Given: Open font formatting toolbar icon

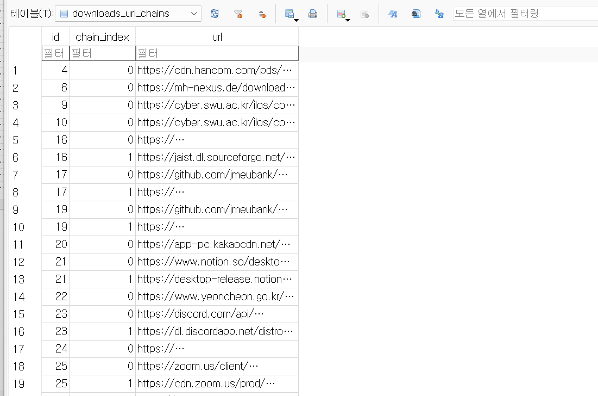Looking at the screenshot, I should point(393,14).
